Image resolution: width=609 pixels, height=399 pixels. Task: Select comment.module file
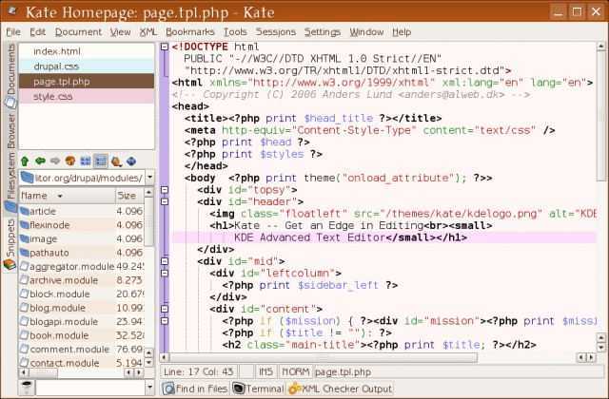(82, 349)
